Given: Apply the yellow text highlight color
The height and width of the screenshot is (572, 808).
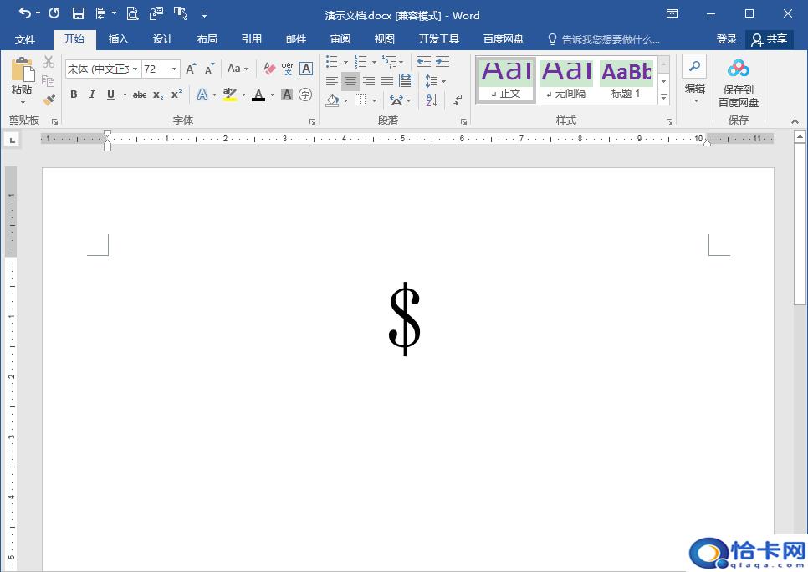Looking at the screenshot, I should coord(230,94).
